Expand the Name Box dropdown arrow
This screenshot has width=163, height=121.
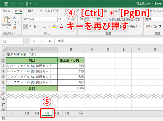(x=21, y=41)
